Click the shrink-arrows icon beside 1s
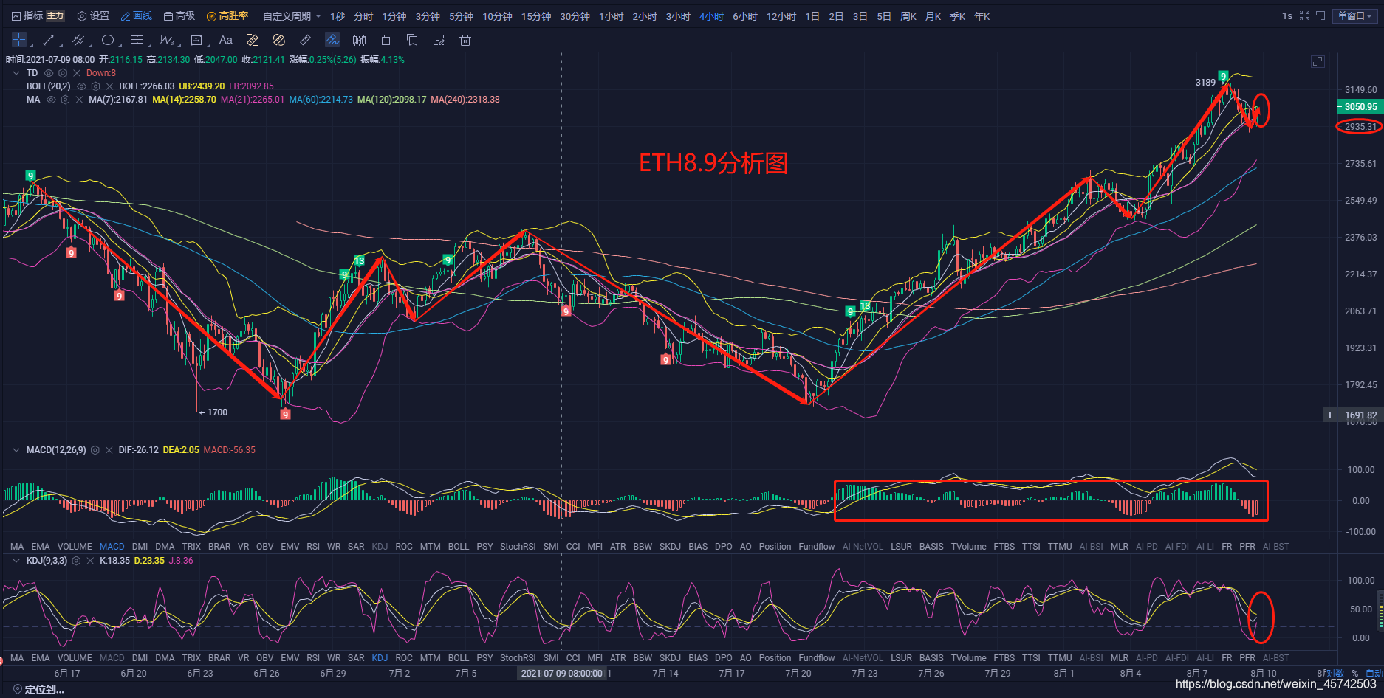1384x698 pixels. click(1304, 15)
